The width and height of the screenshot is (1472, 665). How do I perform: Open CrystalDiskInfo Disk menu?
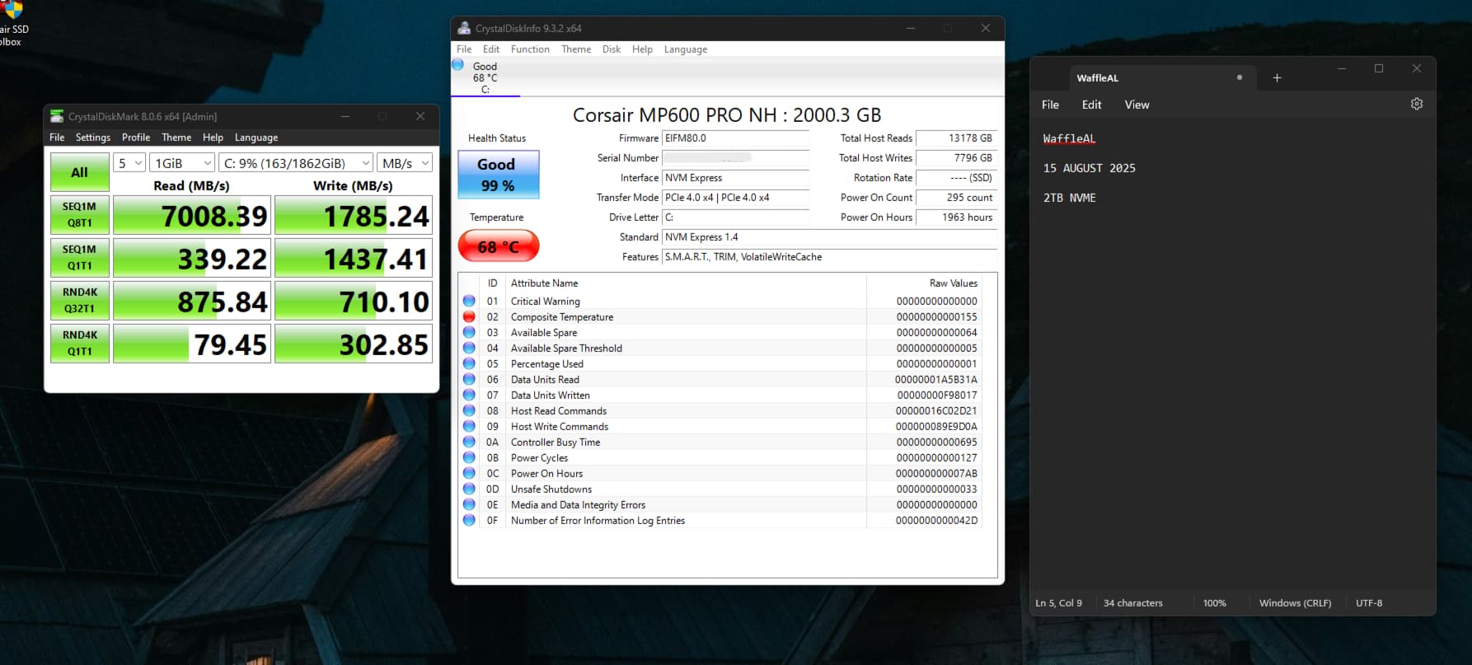pos(612,49)
